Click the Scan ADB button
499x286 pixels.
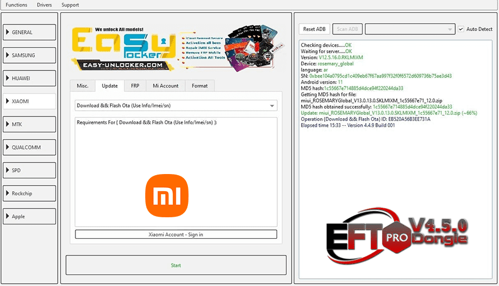[347, 29]
